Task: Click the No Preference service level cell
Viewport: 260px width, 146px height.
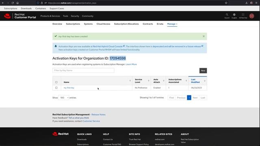Action: click(141, 88)
